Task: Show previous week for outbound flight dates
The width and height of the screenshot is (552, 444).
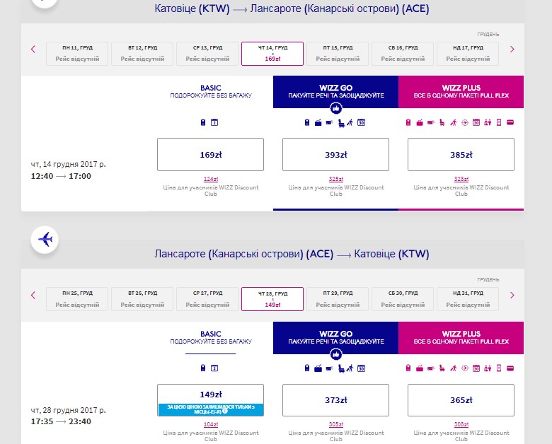Action: (33, 49)
